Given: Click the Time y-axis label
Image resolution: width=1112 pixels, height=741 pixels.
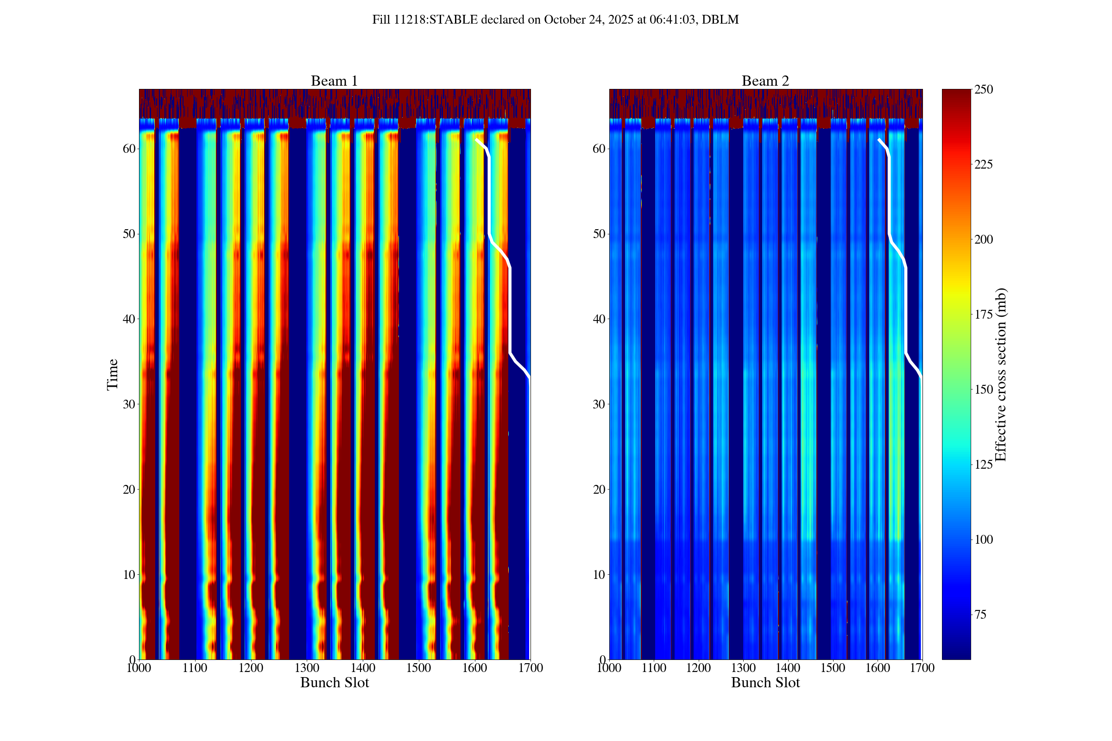Looking at the screenshot, I should pyautogui.click(x=113, y=374).
